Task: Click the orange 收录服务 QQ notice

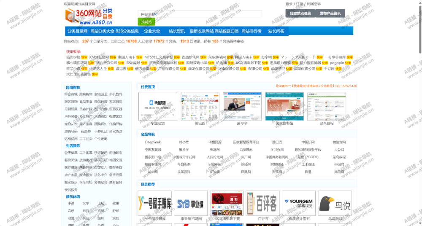Action: click(x=316, y=86)
